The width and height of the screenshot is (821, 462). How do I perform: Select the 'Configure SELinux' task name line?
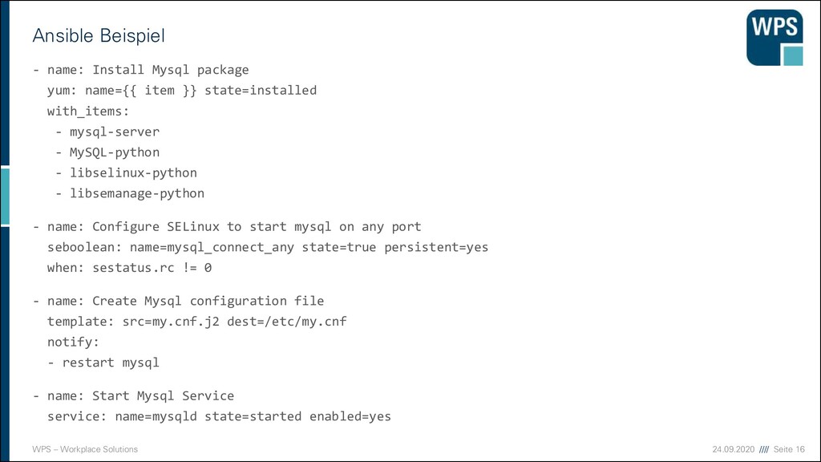[x=227, y=226]
